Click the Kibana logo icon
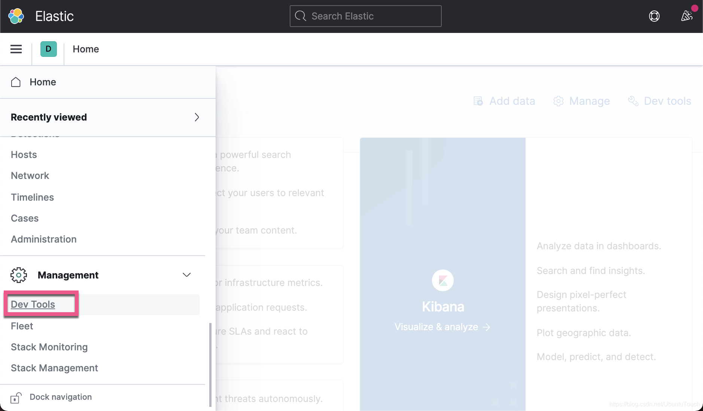Screen dimensions: 703x411 click(443, 280)
